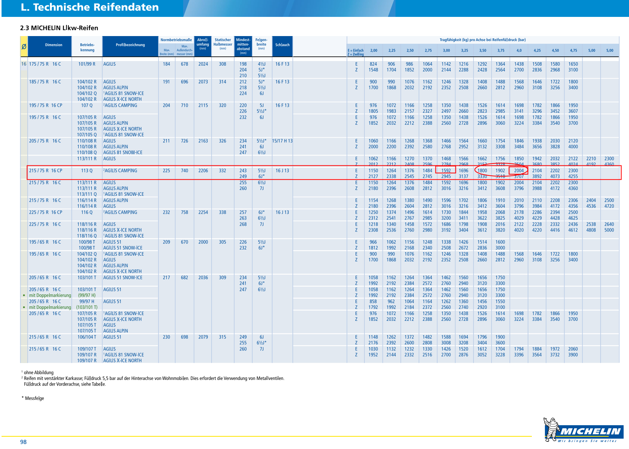Click the 'Abrollumfang' column header
629x449 pixels.
coord(203,44)
